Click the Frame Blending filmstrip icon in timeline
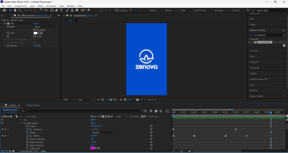288x153 pixels. click(156, 111)
